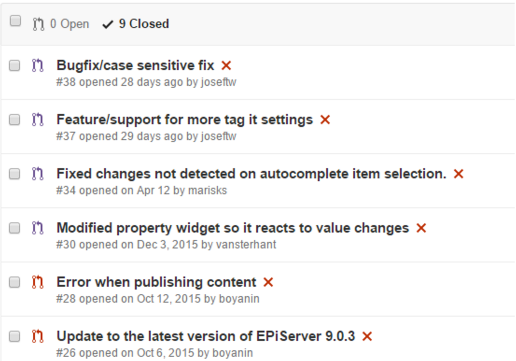Click the red X status beside Update to the latest version of EPiServer

tap(367, 336)
